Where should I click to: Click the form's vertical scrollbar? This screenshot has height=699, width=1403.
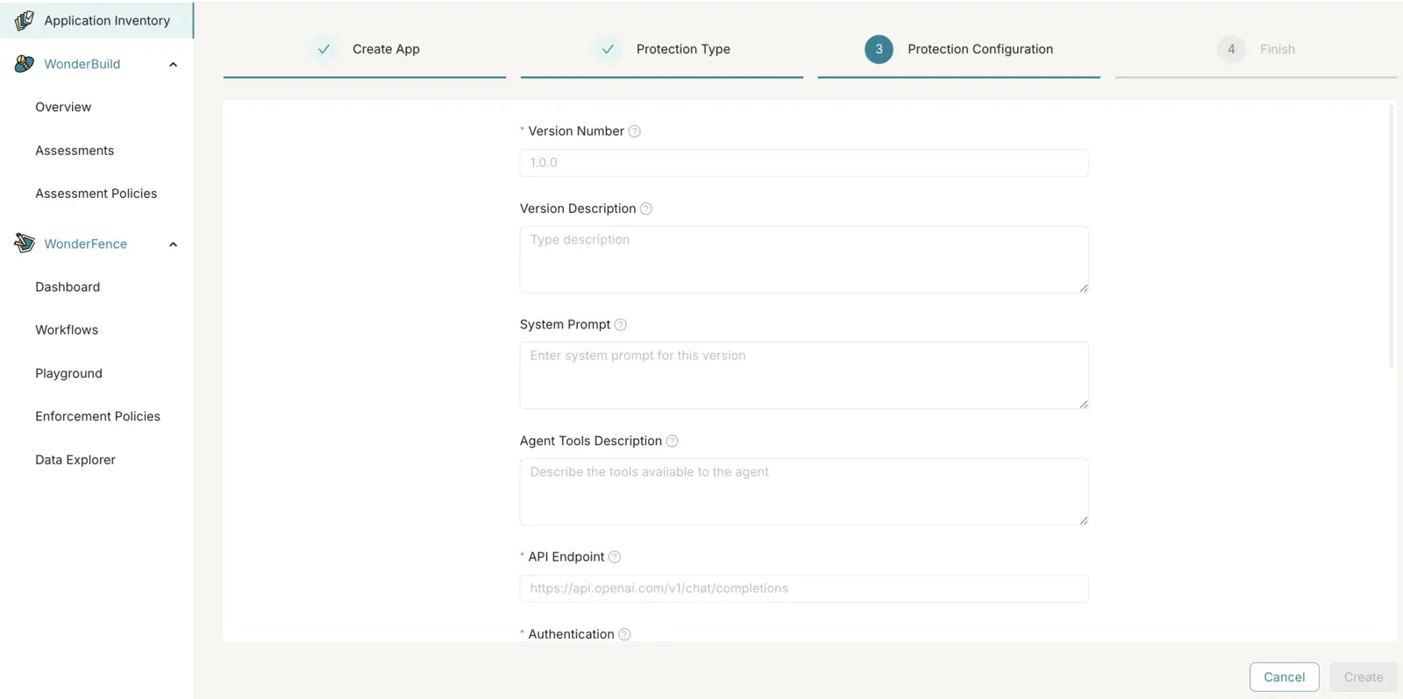[x=1391, y=237]
